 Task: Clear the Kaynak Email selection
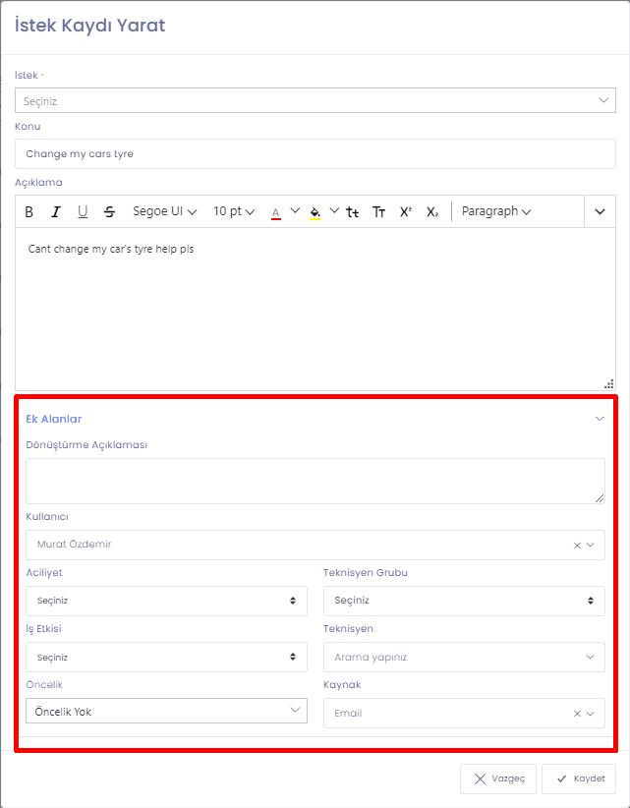[577, 714]
